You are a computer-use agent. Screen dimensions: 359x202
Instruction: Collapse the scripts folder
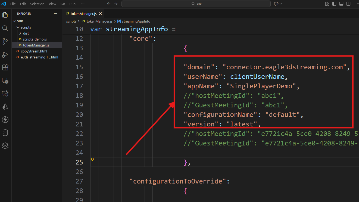click(x=18, y=27)
